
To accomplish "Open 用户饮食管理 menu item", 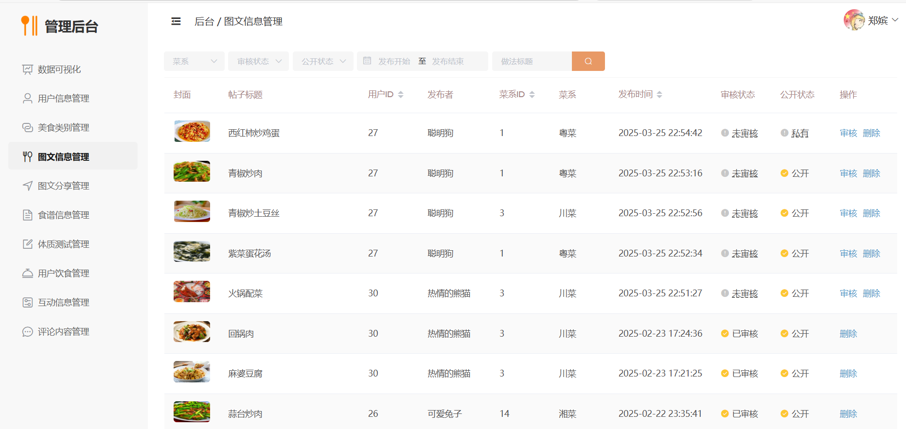I will (73, 273).
